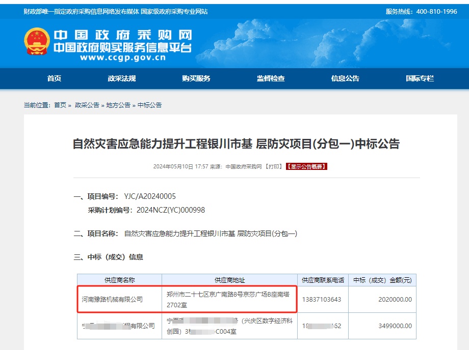Click the 中标公告 breadcrumb link
This screenshot has height=350, width=469.
click(x=149, y=105)
